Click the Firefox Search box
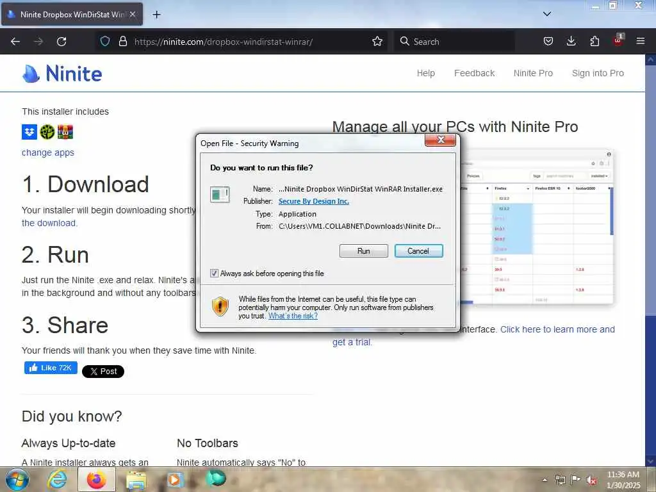Image resolution: width=656 pixels, height=492 pixels. pos(454,42)
